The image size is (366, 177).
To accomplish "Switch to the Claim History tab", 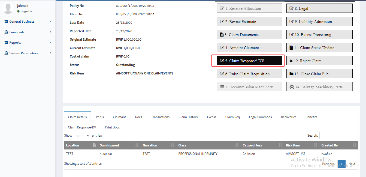I will [188, 117].
